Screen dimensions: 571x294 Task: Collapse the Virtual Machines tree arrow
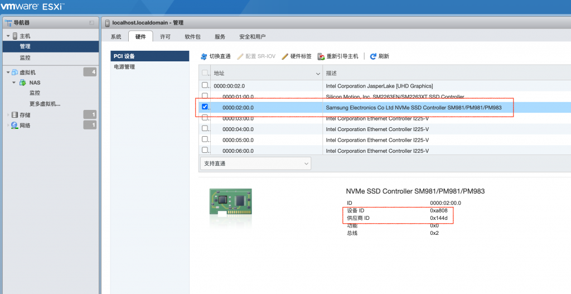(x=8, y=72)
